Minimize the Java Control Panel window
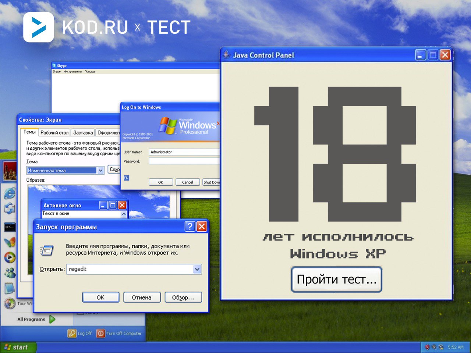471x353 pixels. point(421,55)
